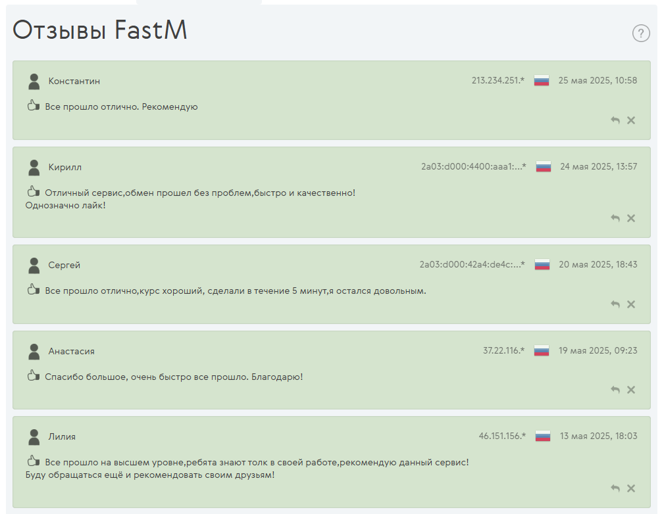Delete Константин's review
The width and height of the screenshot is (664, 514).
click(x=631, y=120)
